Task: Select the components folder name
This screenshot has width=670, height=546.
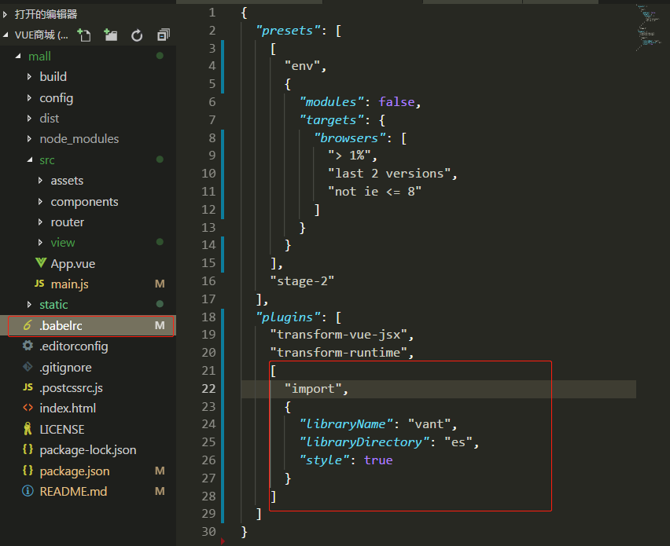Action: (84, 201)
